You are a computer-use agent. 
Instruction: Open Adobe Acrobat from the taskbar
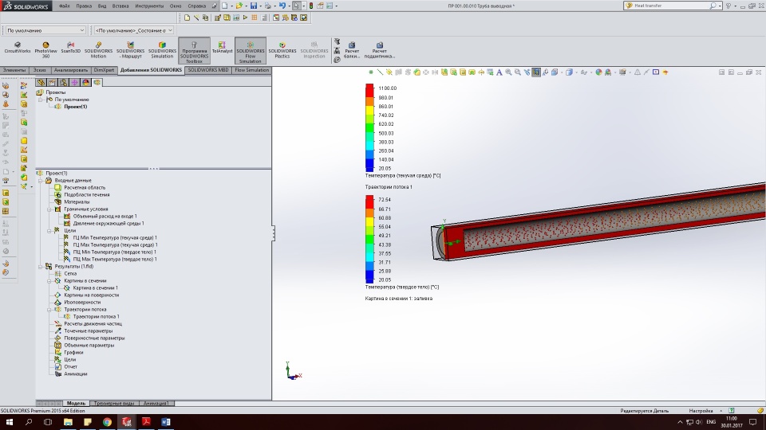pyautogui.click(x=146, y=422)
